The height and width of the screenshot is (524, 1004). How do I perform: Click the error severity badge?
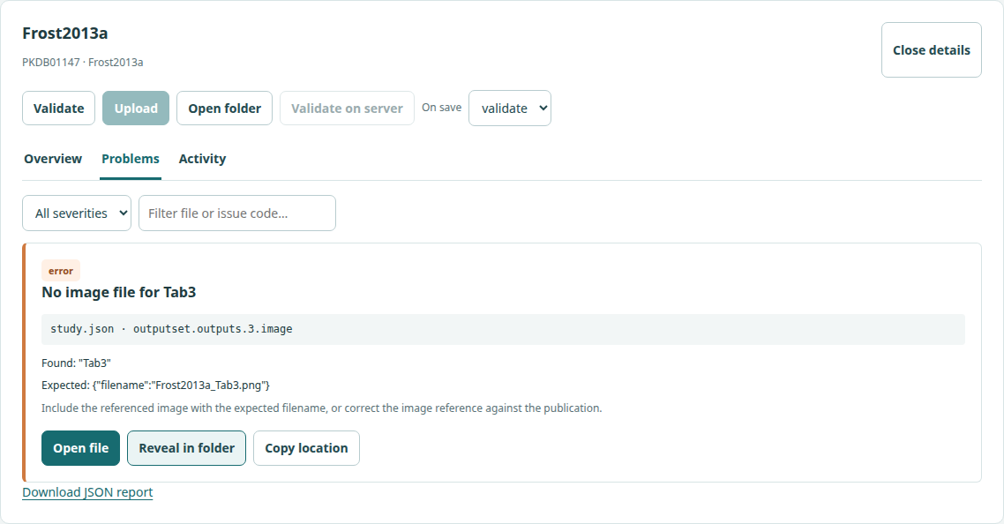61,270
